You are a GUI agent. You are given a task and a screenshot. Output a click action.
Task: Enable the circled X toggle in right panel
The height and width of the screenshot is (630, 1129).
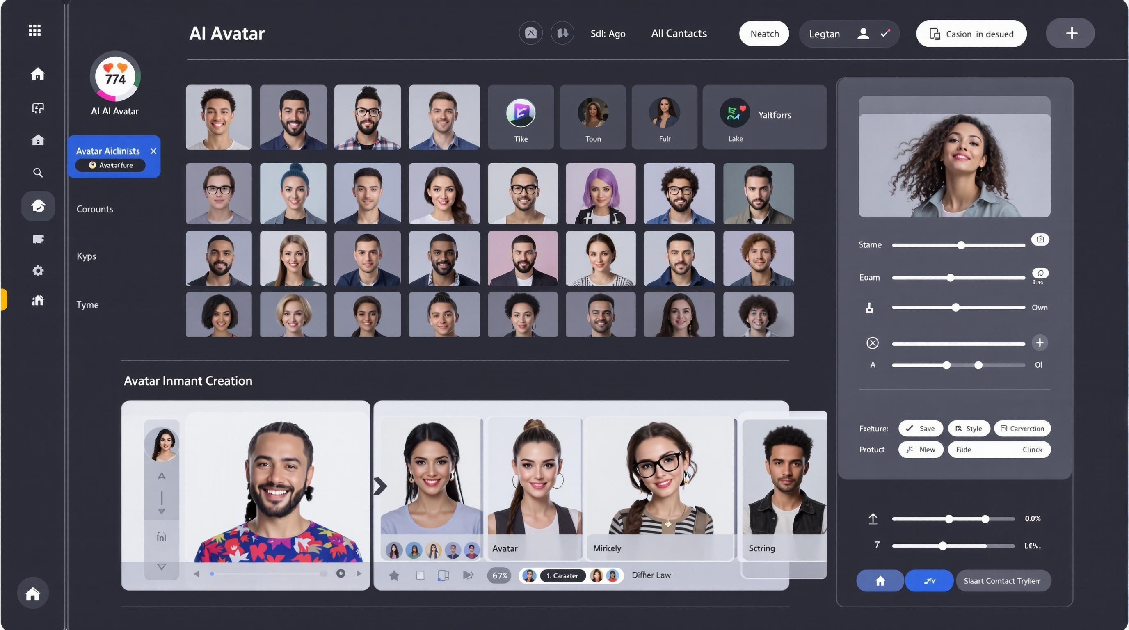[x=873, y=342]
